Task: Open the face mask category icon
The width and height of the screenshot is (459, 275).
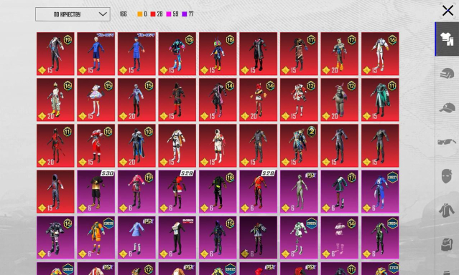Action: (x=447, y=175)
